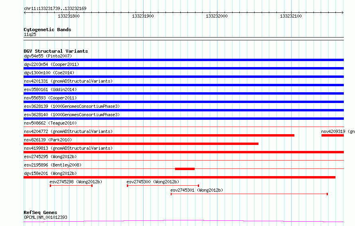Click the magenta OPCML gene track line
This screenshot has height=226, width=355.
(183, 221)
